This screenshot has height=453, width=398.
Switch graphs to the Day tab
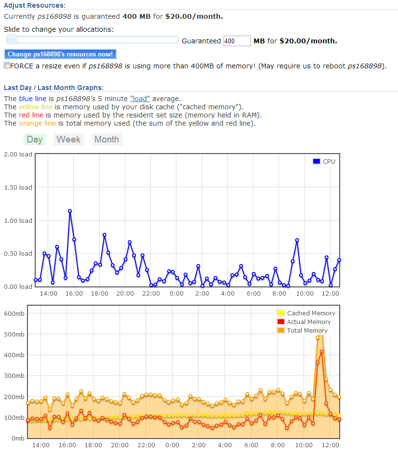tap(35, 139)
